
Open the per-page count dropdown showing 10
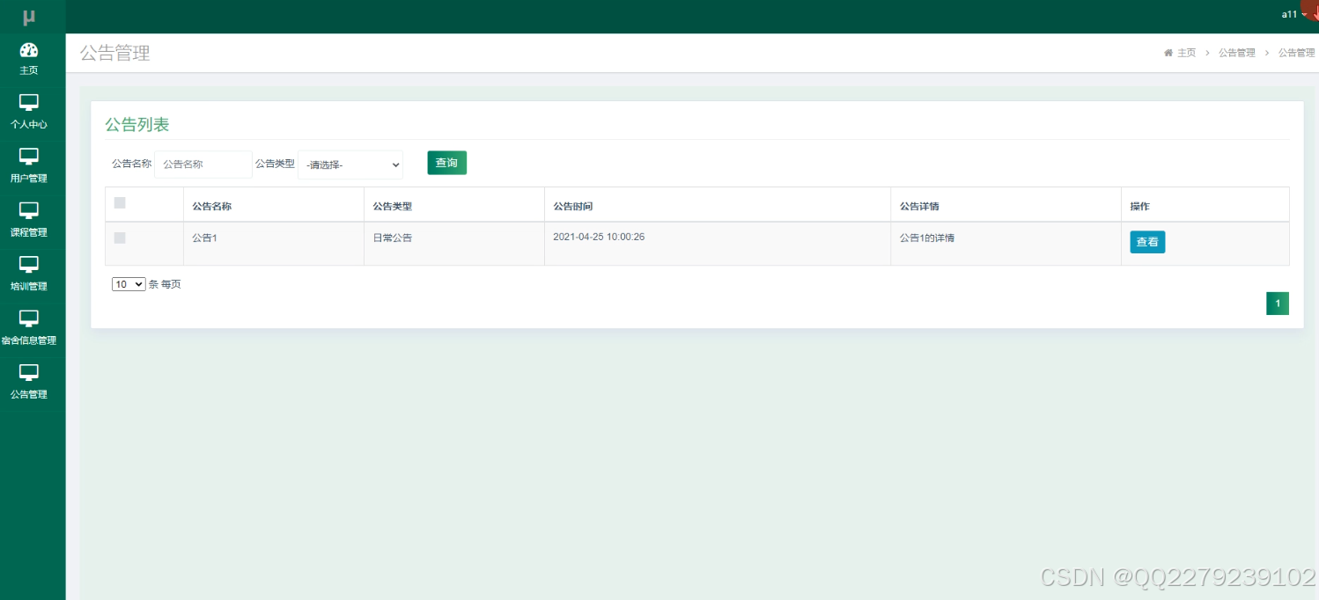coord(128,283)
